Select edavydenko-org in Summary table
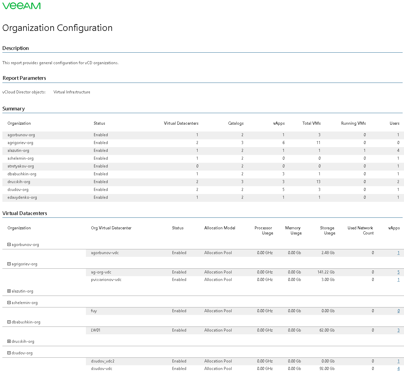The height and width of the screenshot is (372, 404). [x=22, y=197]
